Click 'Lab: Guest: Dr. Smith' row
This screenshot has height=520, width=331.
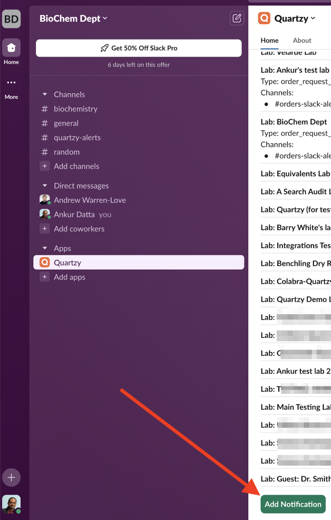pos(295,479)
